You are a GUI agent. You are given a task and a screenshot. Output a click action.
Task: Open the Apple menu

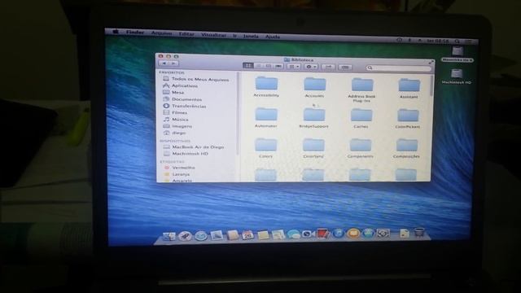coord(116,32)
